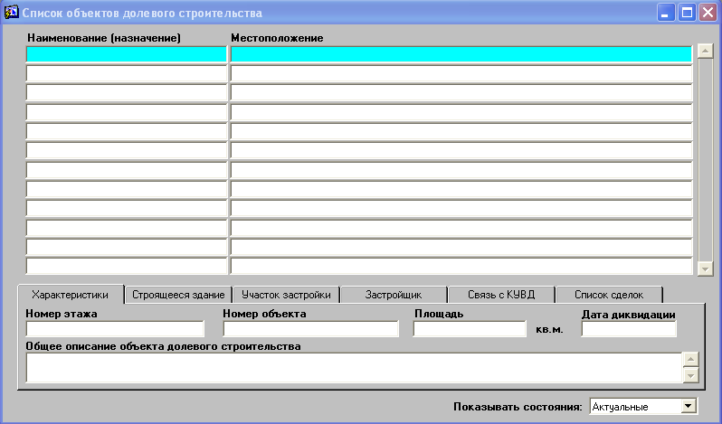Screen dimensions: 722x424
Task: Select the highlighted first Наименование cell
Action: 127,54
